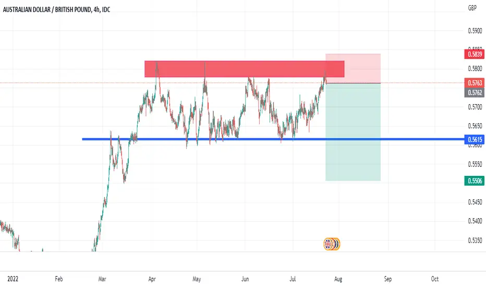Viewport: 486px width, 287px height.
Task: Click the Mar time axis label
Action: coord(102,279)
